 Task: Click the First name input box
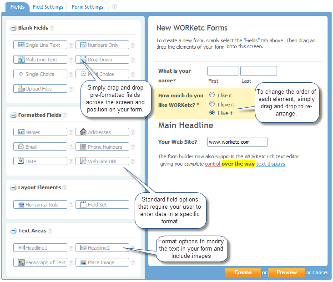(x=222, y=71)
